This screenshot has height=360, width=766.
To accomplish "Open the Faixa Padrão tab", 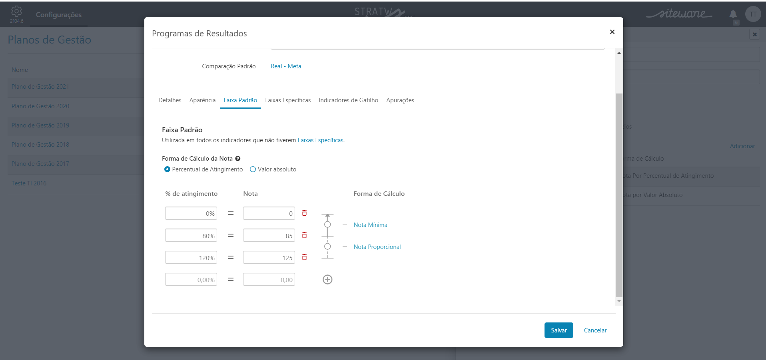I will [240, 100].
